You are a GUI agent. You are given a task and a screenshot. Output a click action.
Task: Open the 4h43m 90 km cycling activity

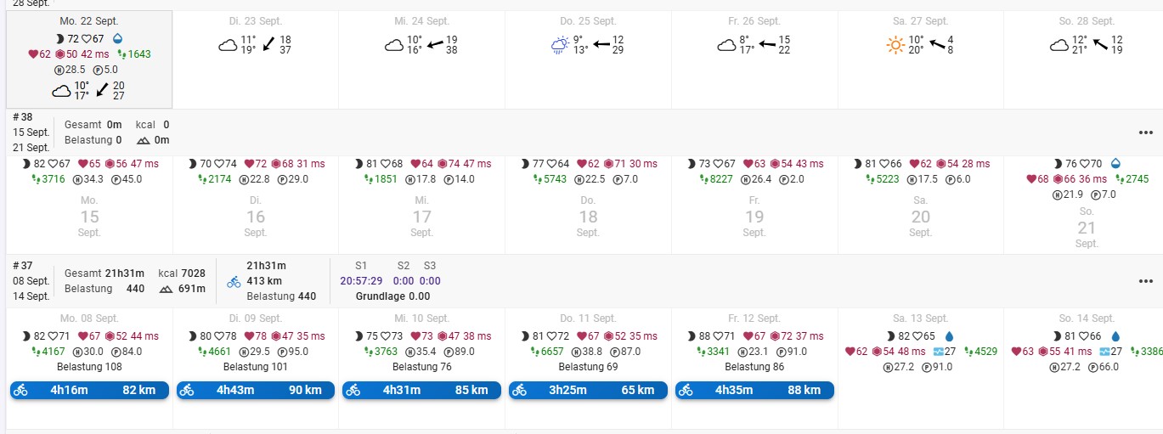256,390
